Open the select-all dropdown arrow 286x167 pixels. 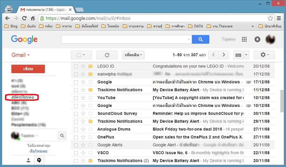[x=84, y=55]
